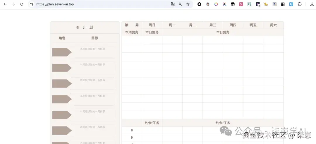
Task: Click the 周计划 title of the planner
Action: (85, 28)
